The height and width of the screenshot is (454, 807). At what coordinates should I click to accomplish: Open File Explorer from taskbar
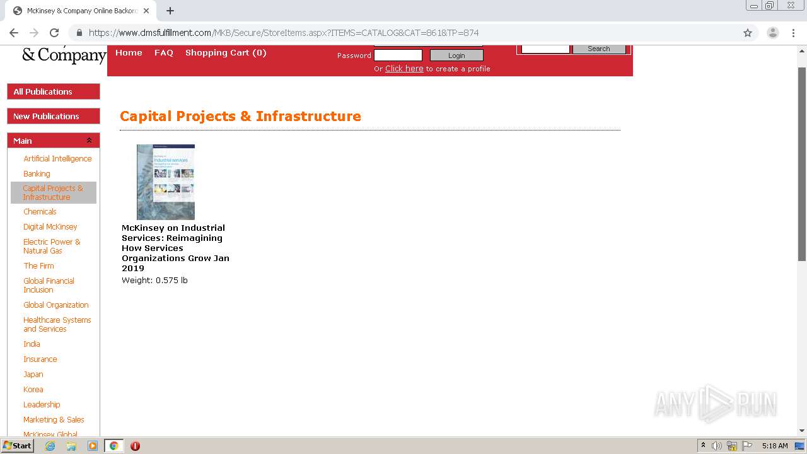pyautogui.click(x=71, y=446)
